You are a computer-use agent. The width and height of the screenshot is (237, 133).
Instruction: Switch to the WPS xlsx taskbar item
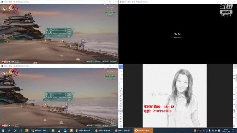40,130
